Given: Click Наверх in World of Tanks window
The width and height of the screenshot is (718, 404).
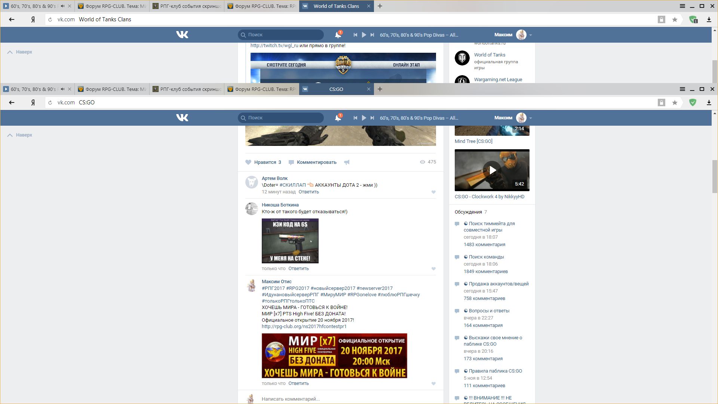Looking at the screenshot, I should [20, 52].
